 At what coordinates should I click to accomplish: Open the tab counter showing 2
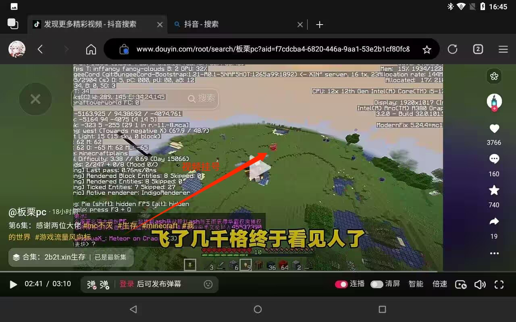478,49
